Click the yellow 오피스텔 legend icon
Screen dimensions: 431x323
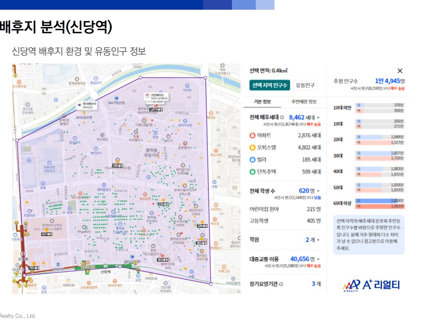(253, 148)
